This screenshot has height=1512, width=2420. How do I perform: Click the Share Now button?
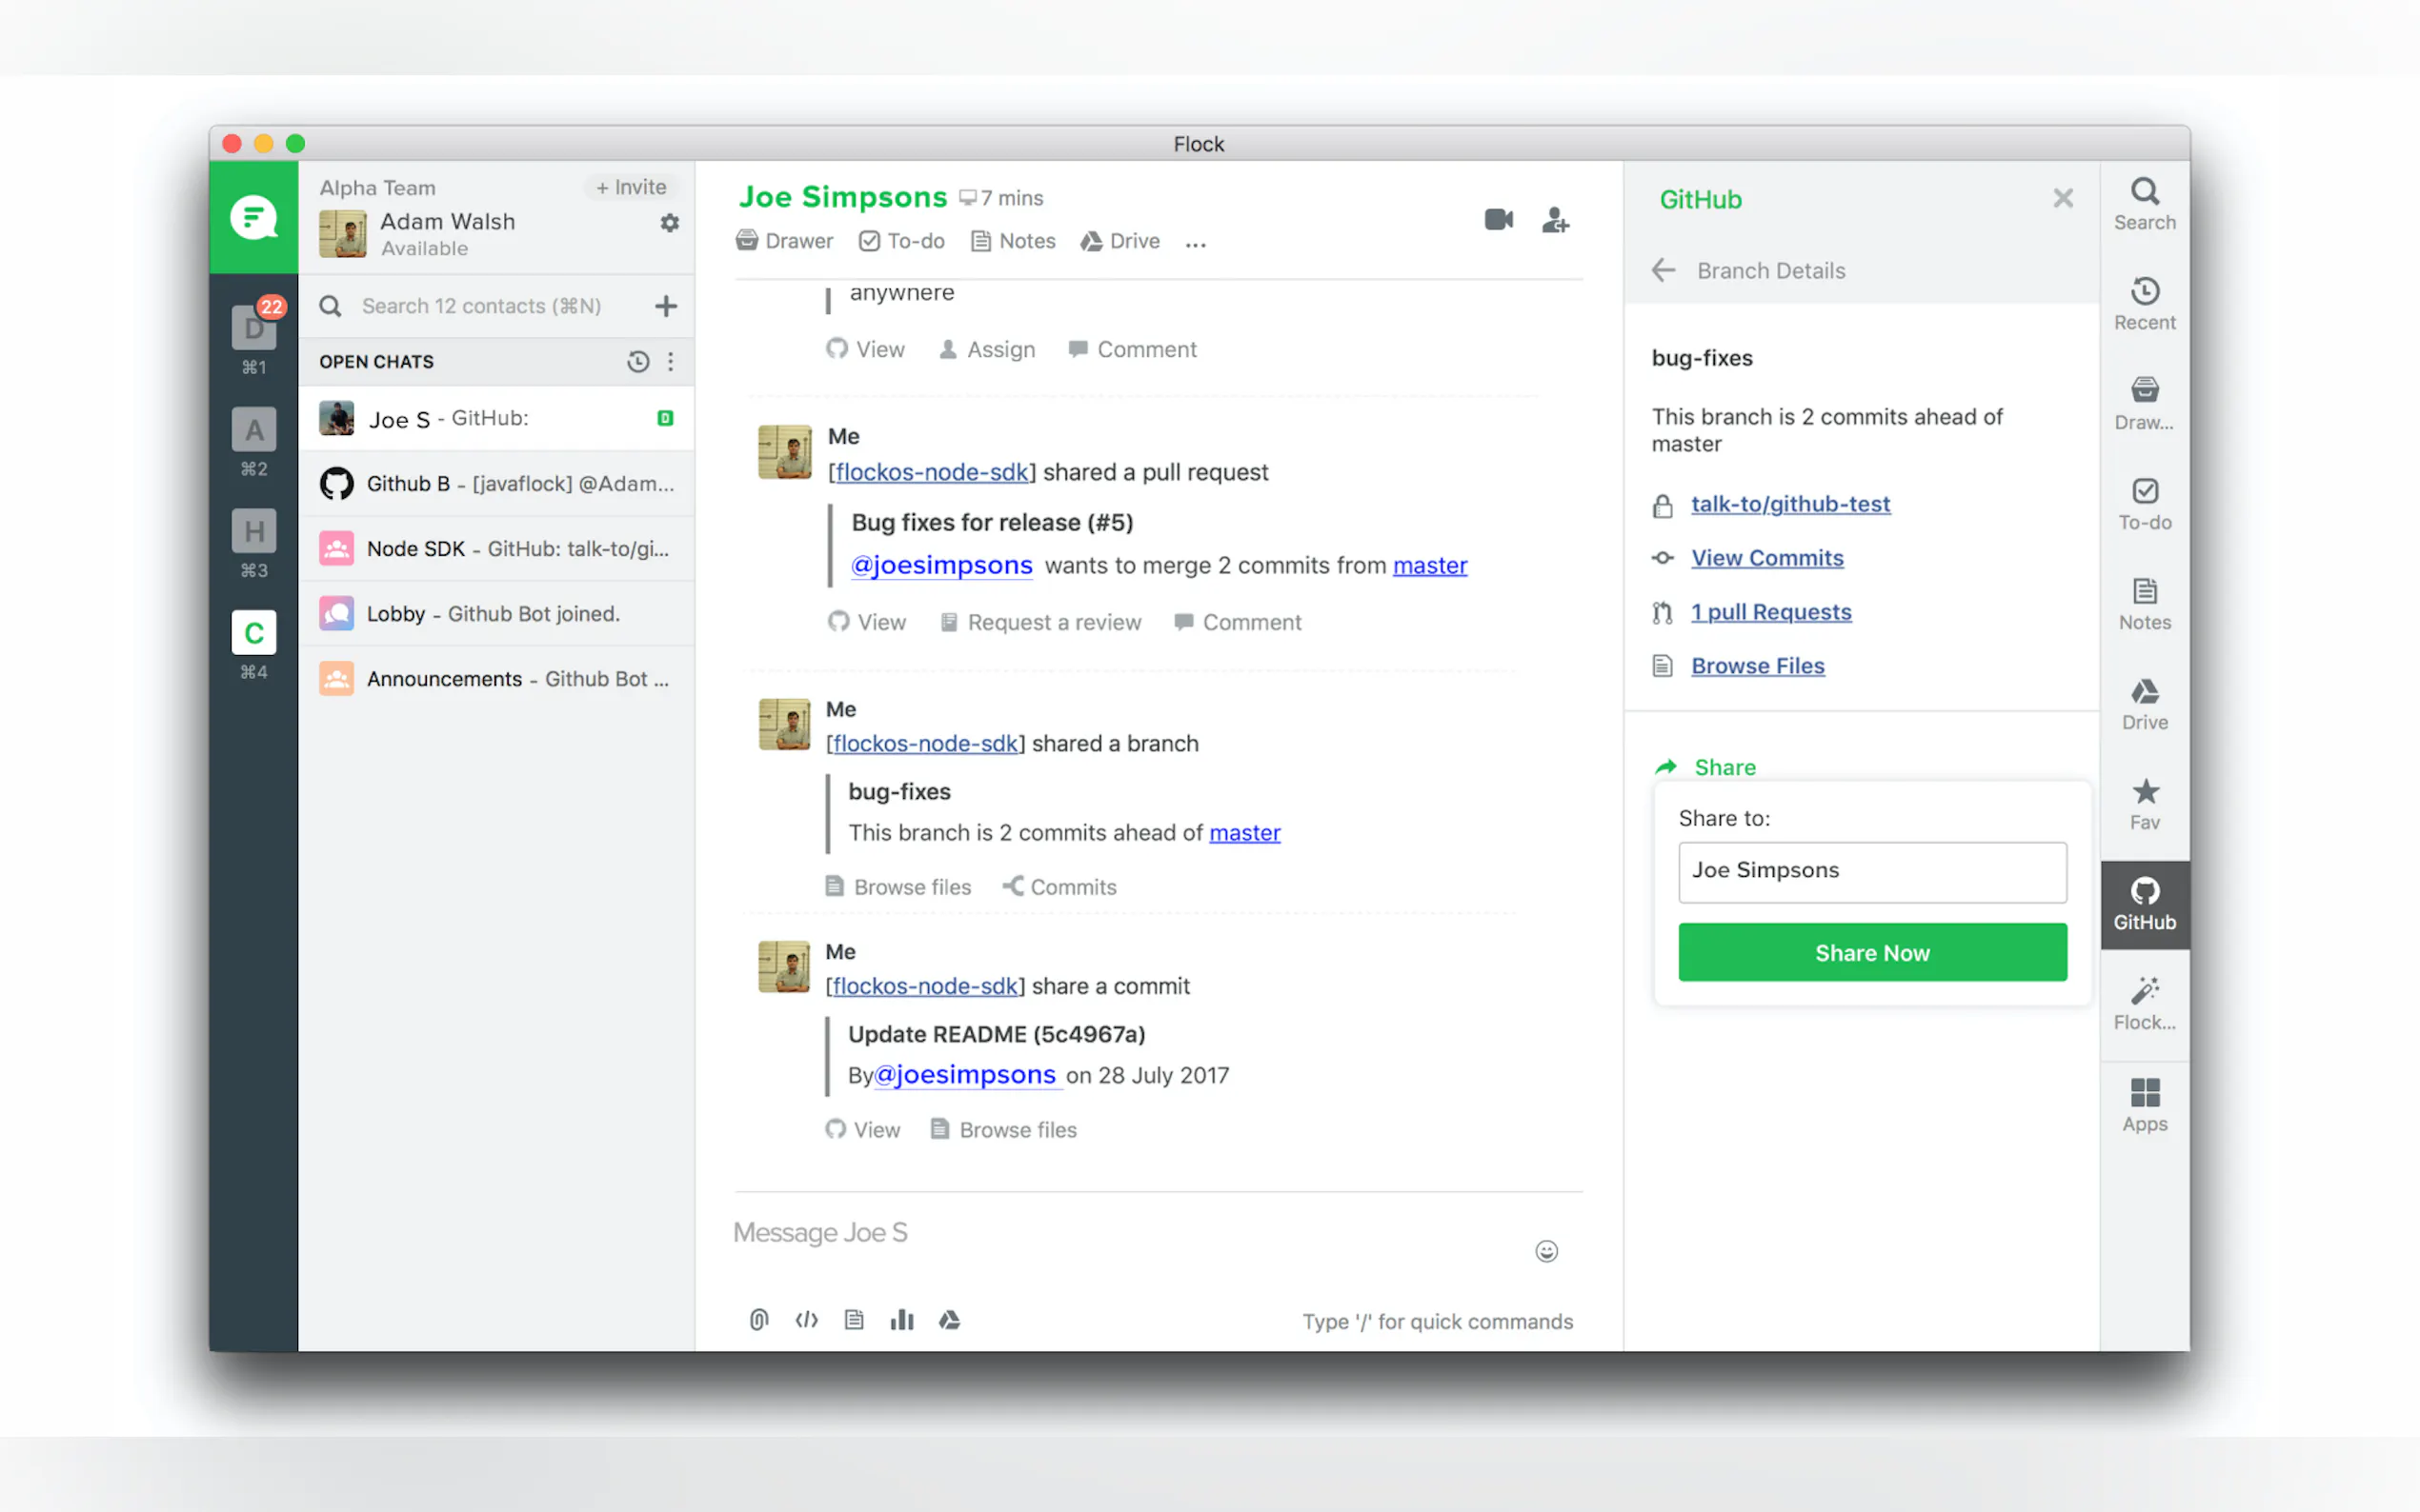click(x=1871, y=952)
